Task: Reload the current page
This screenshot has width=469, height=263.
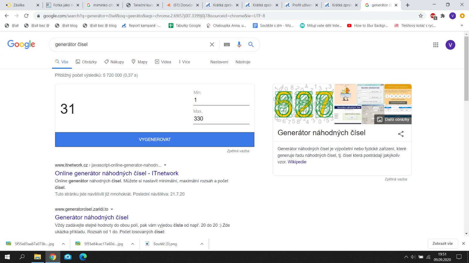Action: coord(26,16)
